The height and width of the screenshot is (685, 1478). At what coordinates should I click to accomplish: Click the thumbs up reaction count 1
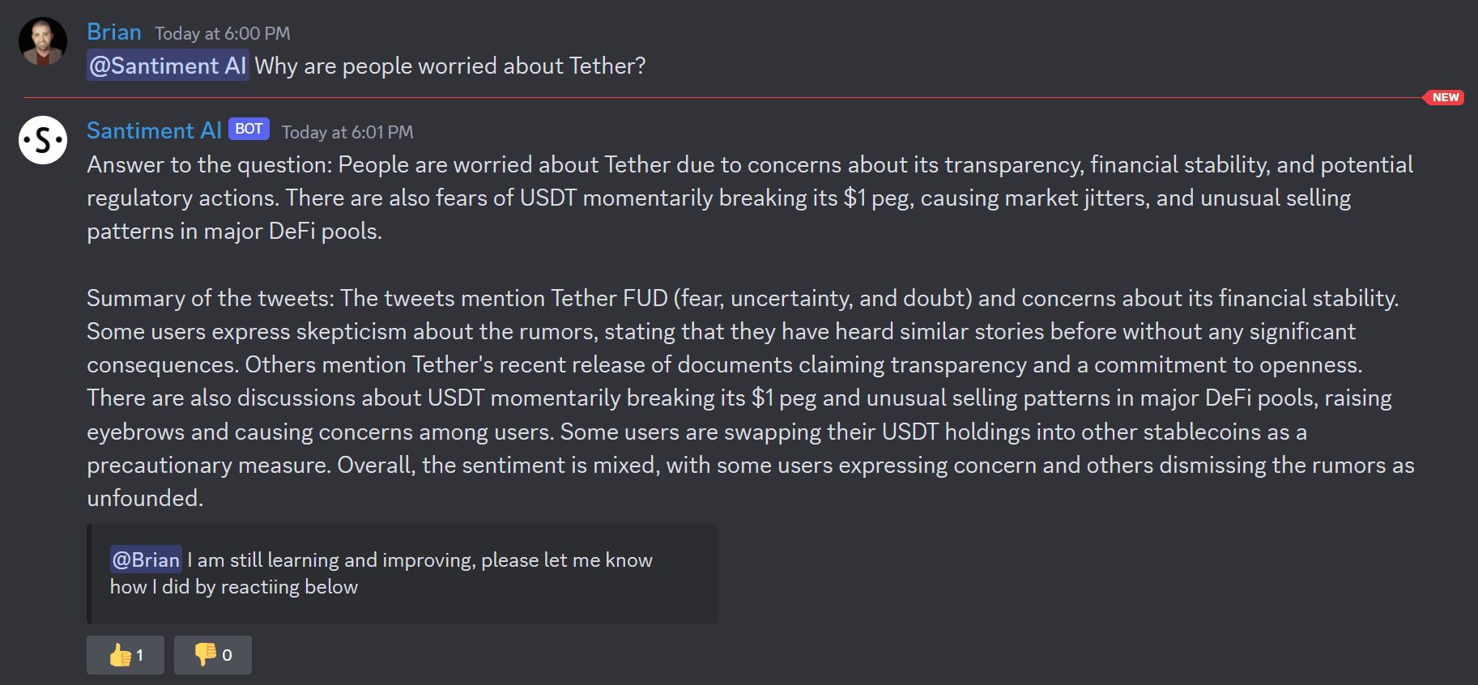(140, 655)
